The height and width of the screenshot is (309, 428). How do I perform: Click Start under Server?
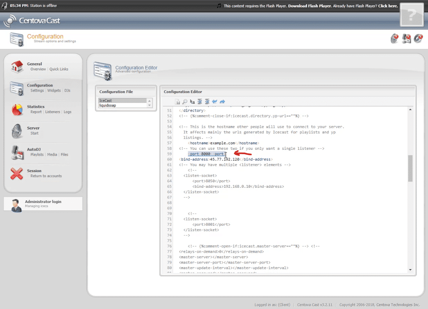coord(34,133)
